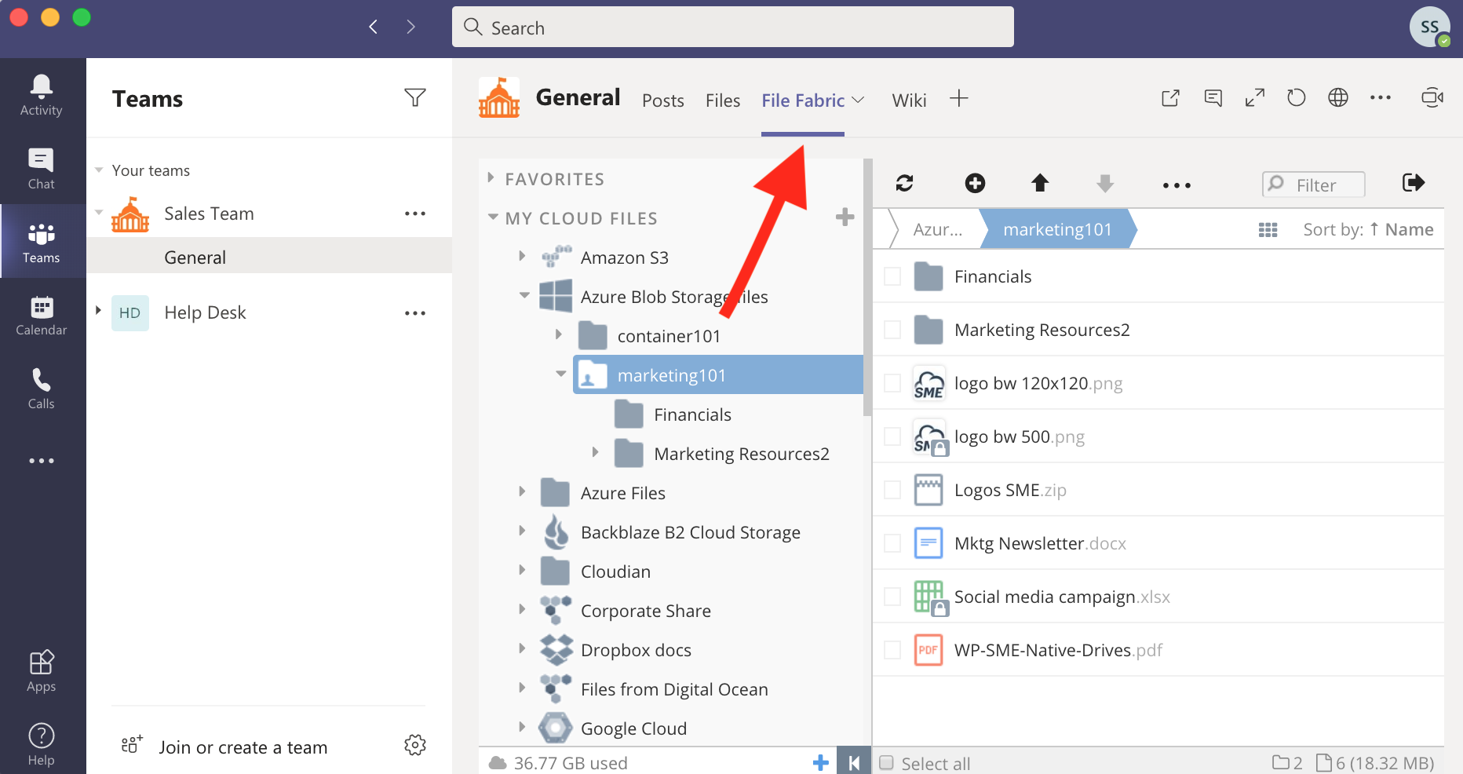This screenshot has width=1463, height=774.
Task: Reload the File Fabric tab
Action: 1296,98
